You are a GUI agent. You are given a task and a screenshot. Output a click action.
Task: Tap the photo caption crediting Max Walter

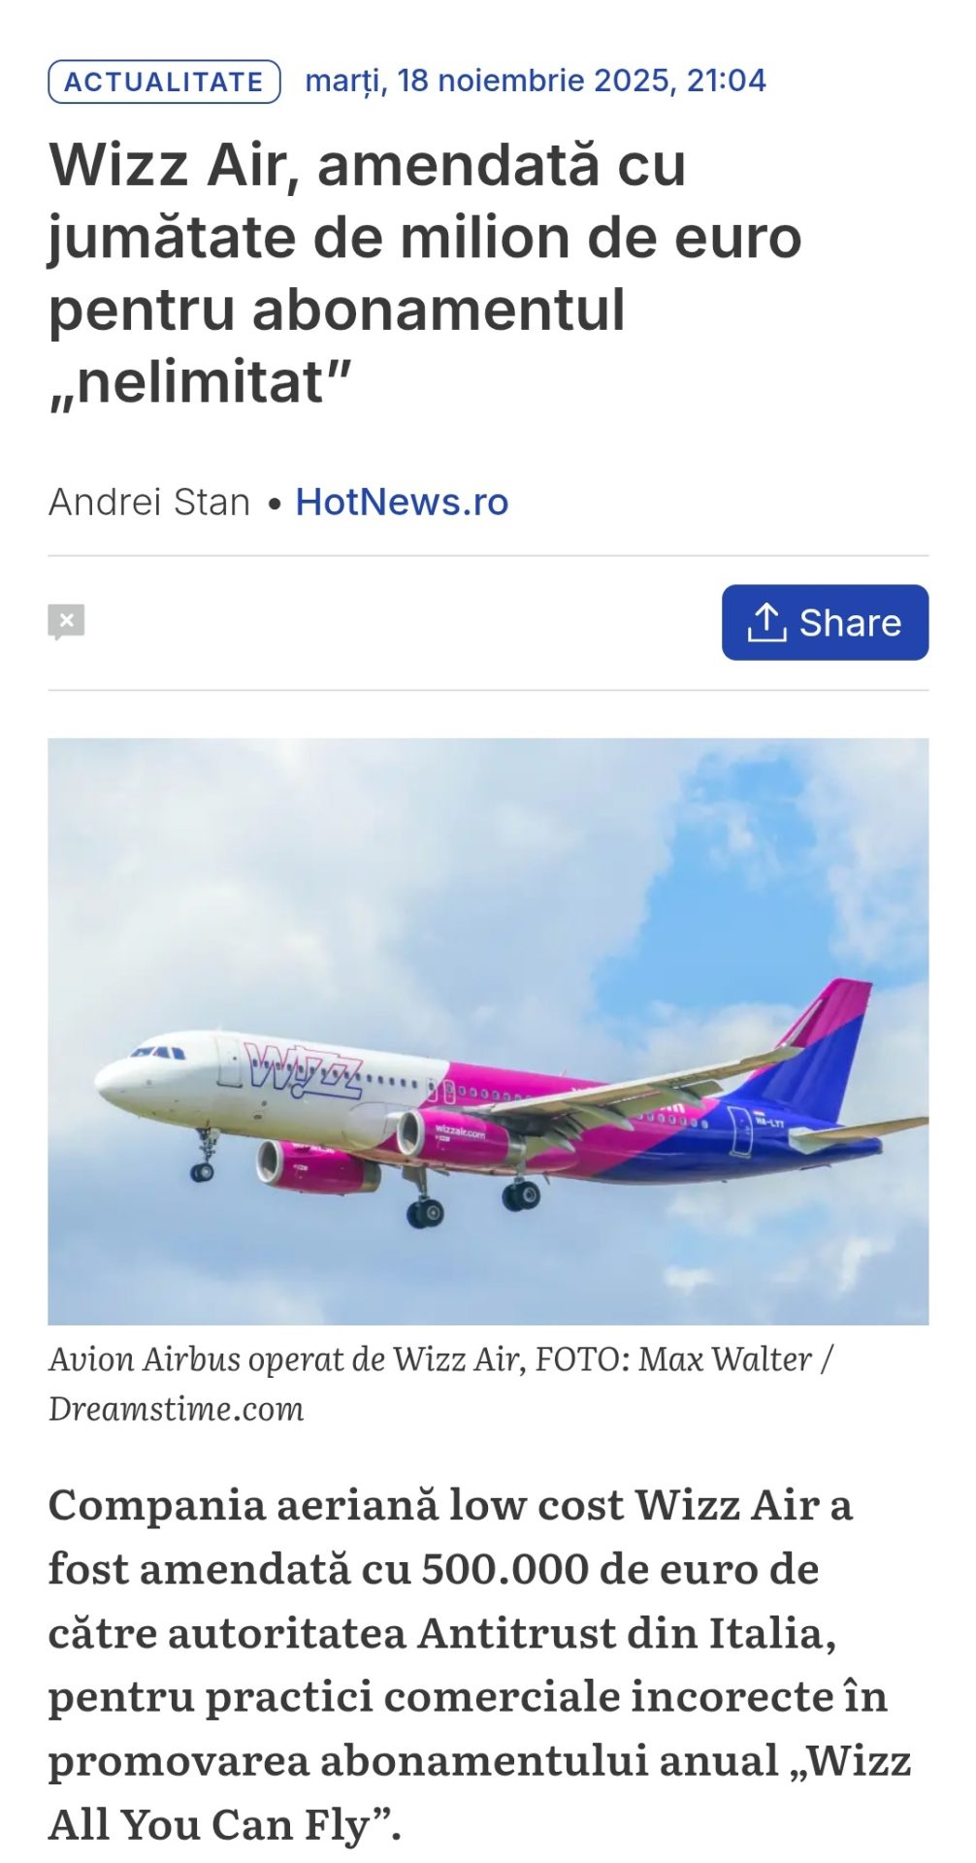(x=442, y=1384)
